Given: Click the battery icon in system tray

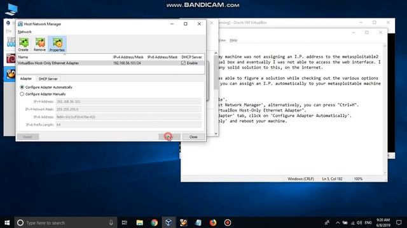Looking at the screenshot, I should pyautogui.click(x=345, y=222).
